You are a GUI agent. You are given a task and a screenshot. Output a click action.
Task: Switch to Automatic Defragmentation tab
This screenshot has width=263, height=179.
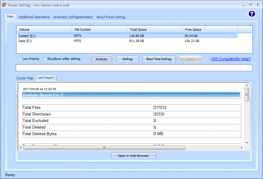click(73, 17)
